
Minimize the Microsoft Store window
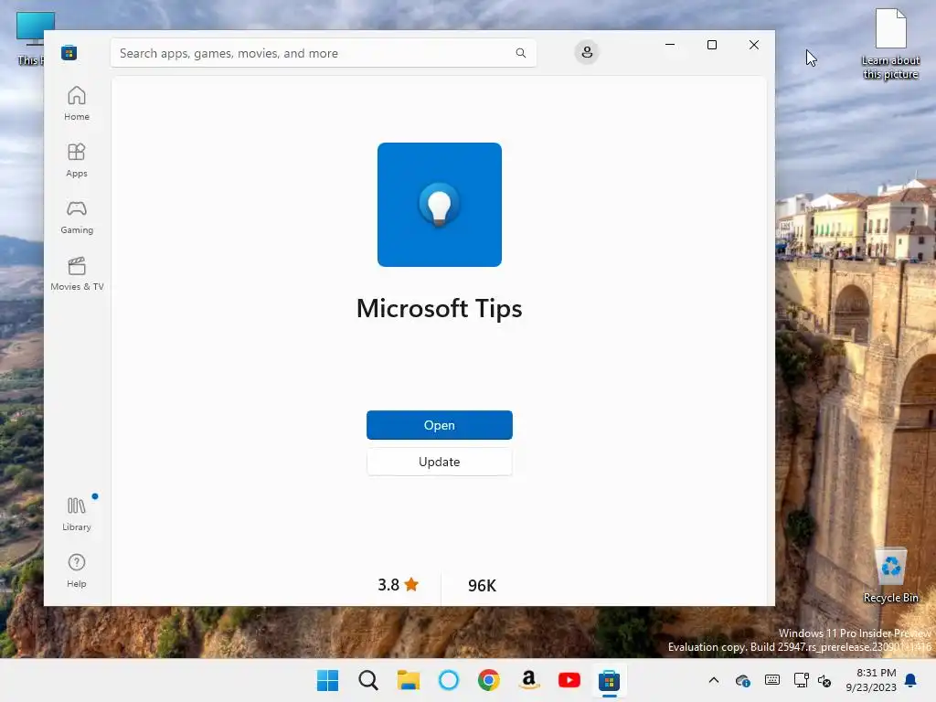pos(670,45)
